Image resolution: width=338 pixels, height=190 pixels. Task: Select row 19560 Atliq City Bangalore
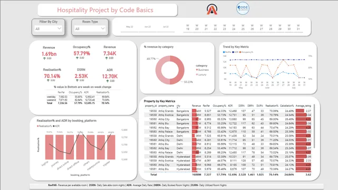[x=228, y=119]
